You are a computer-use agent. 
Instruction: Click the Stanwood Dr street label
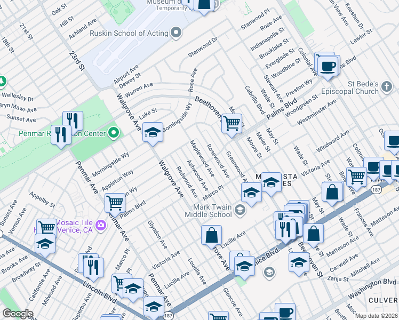(x=203, y=47)
